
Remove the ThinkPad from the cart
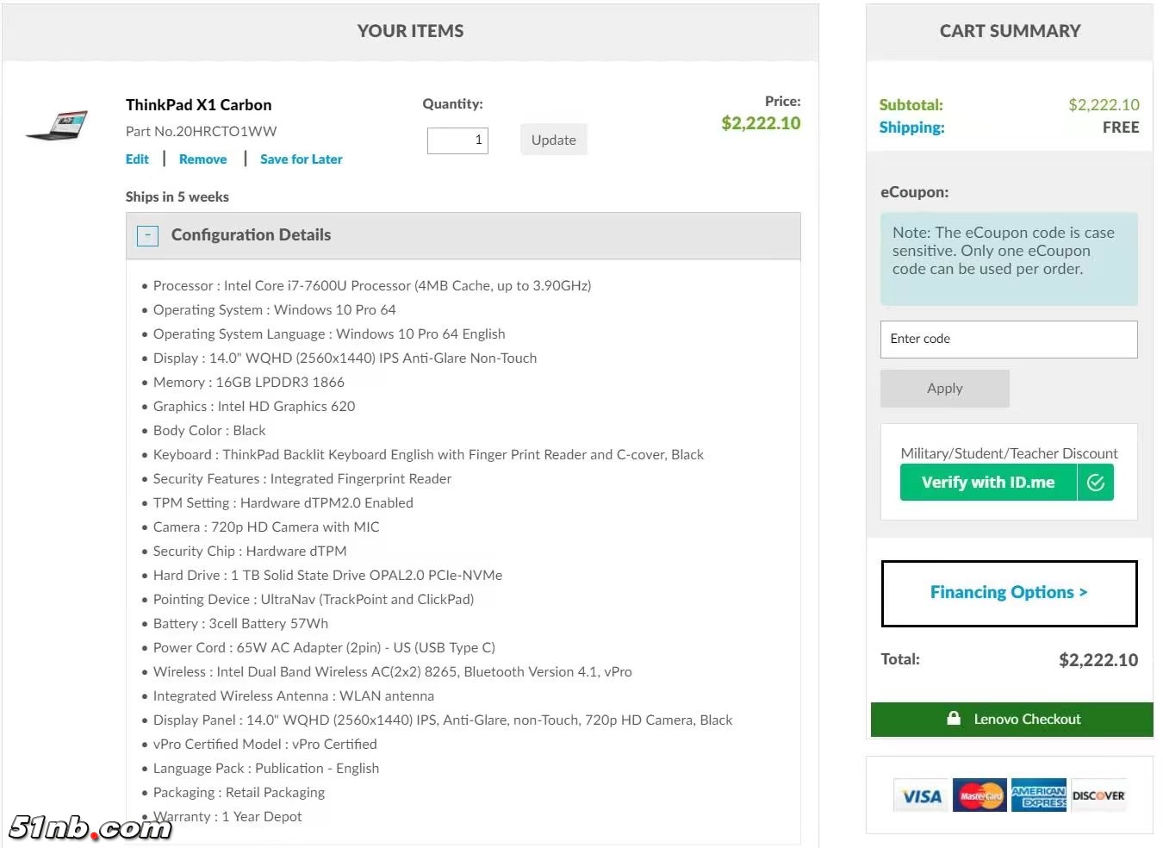click(202, 159)
